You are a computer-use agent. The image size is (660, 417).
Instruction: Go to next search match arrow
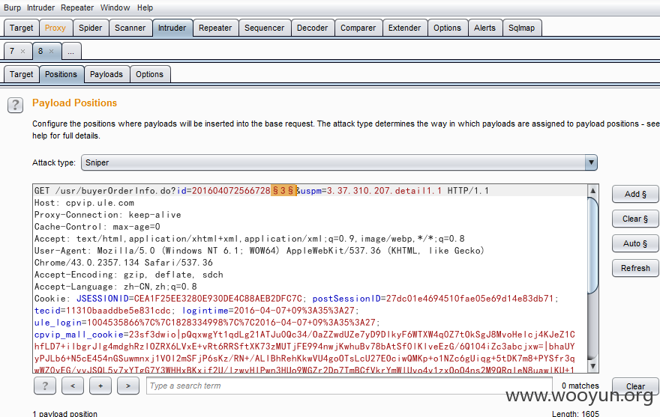pyautogui.click(x=128, y=386)
